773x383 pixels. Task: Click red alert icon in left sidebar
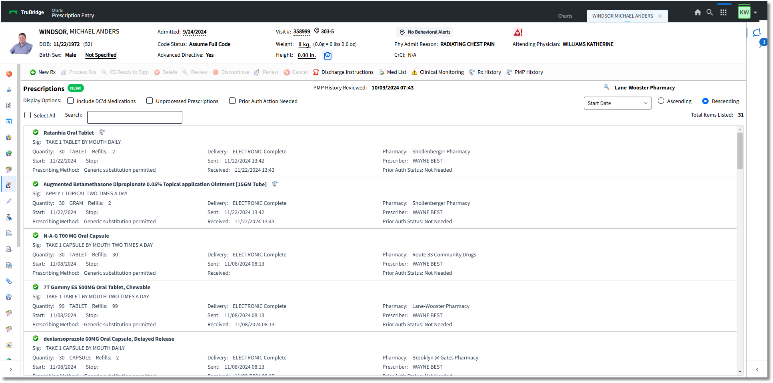[x=9, y=74]
